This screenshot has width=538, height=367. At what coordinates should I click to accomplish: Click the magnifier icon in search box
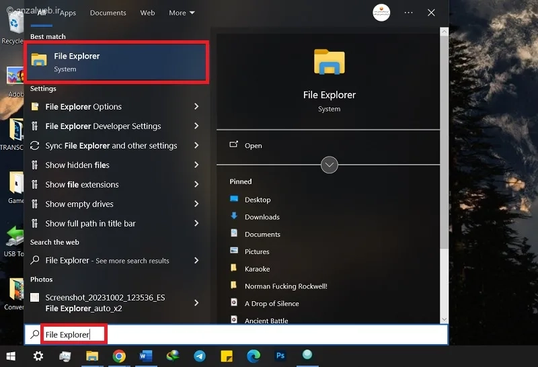click(x=34, y=334)
